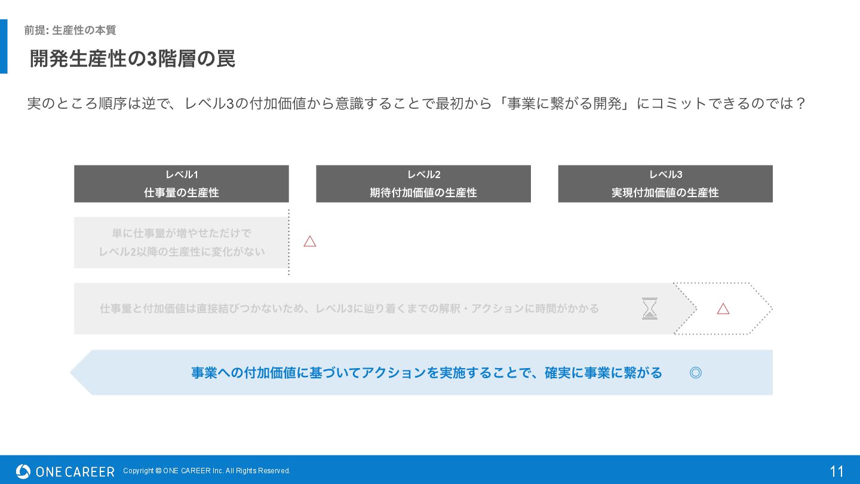Click the gray box text 単に仕事量が増やせただけで
This screenshot has width=860, height=484.
[x=182, y=233]
